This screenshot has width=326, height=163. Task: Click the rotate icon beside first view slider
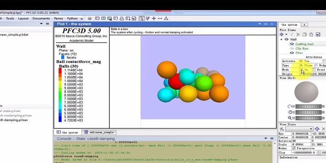coord(289,106)
